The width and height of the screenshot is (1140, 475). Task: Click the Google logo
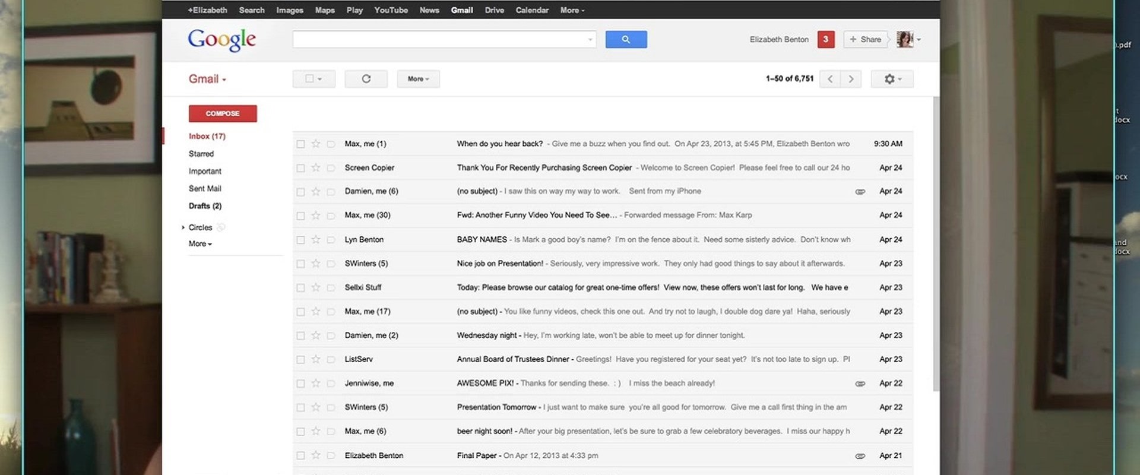[222, 40]
